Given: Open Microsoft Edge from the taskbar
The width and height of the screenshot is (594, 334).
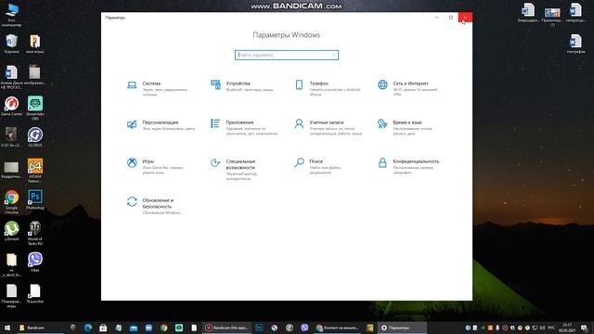Looking at the screenshot, I should pos(88,328).
